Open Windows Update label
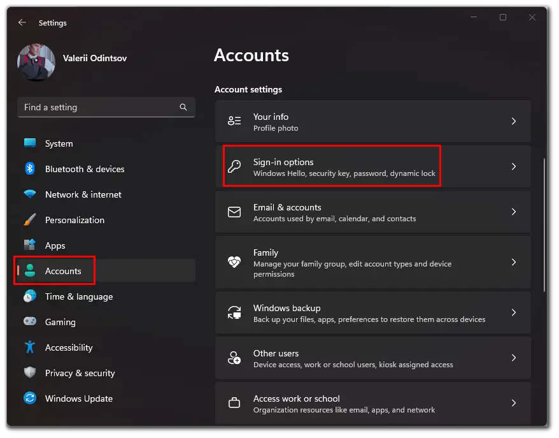The height and width of the screenshot is (438, 559). click(79, 398)
